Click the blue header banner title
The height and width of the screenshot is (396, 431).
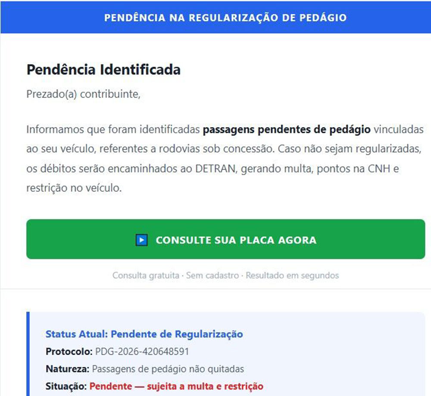(225, 18)
